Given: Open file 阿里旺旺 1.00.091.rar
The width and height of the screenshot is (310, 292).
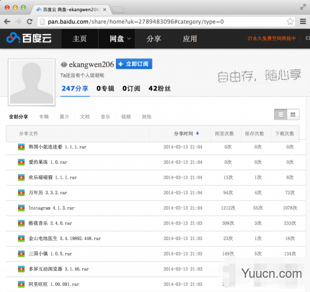Looking at the screenshot, I should tap(54, 284).
